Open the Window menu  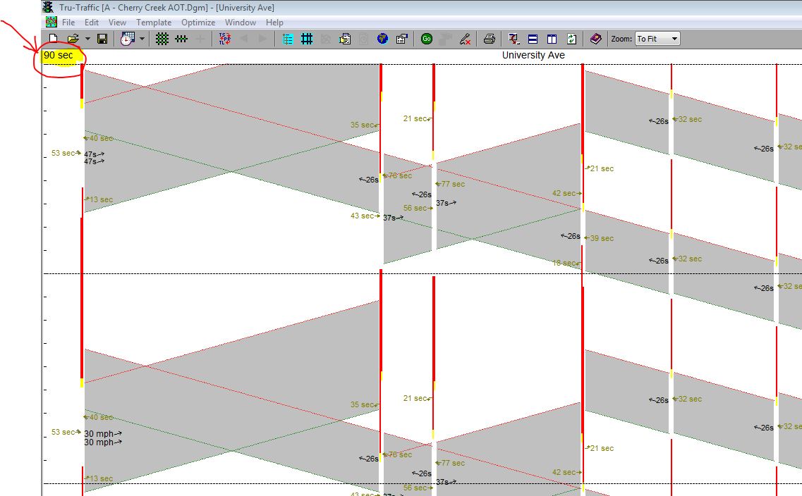tap(241, 23)
